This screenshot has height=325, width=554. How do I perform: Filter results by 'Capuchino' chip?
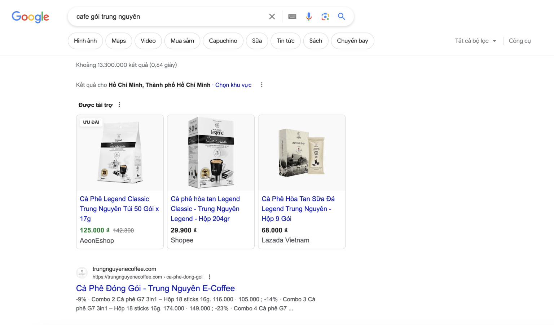tap(223, 41)
